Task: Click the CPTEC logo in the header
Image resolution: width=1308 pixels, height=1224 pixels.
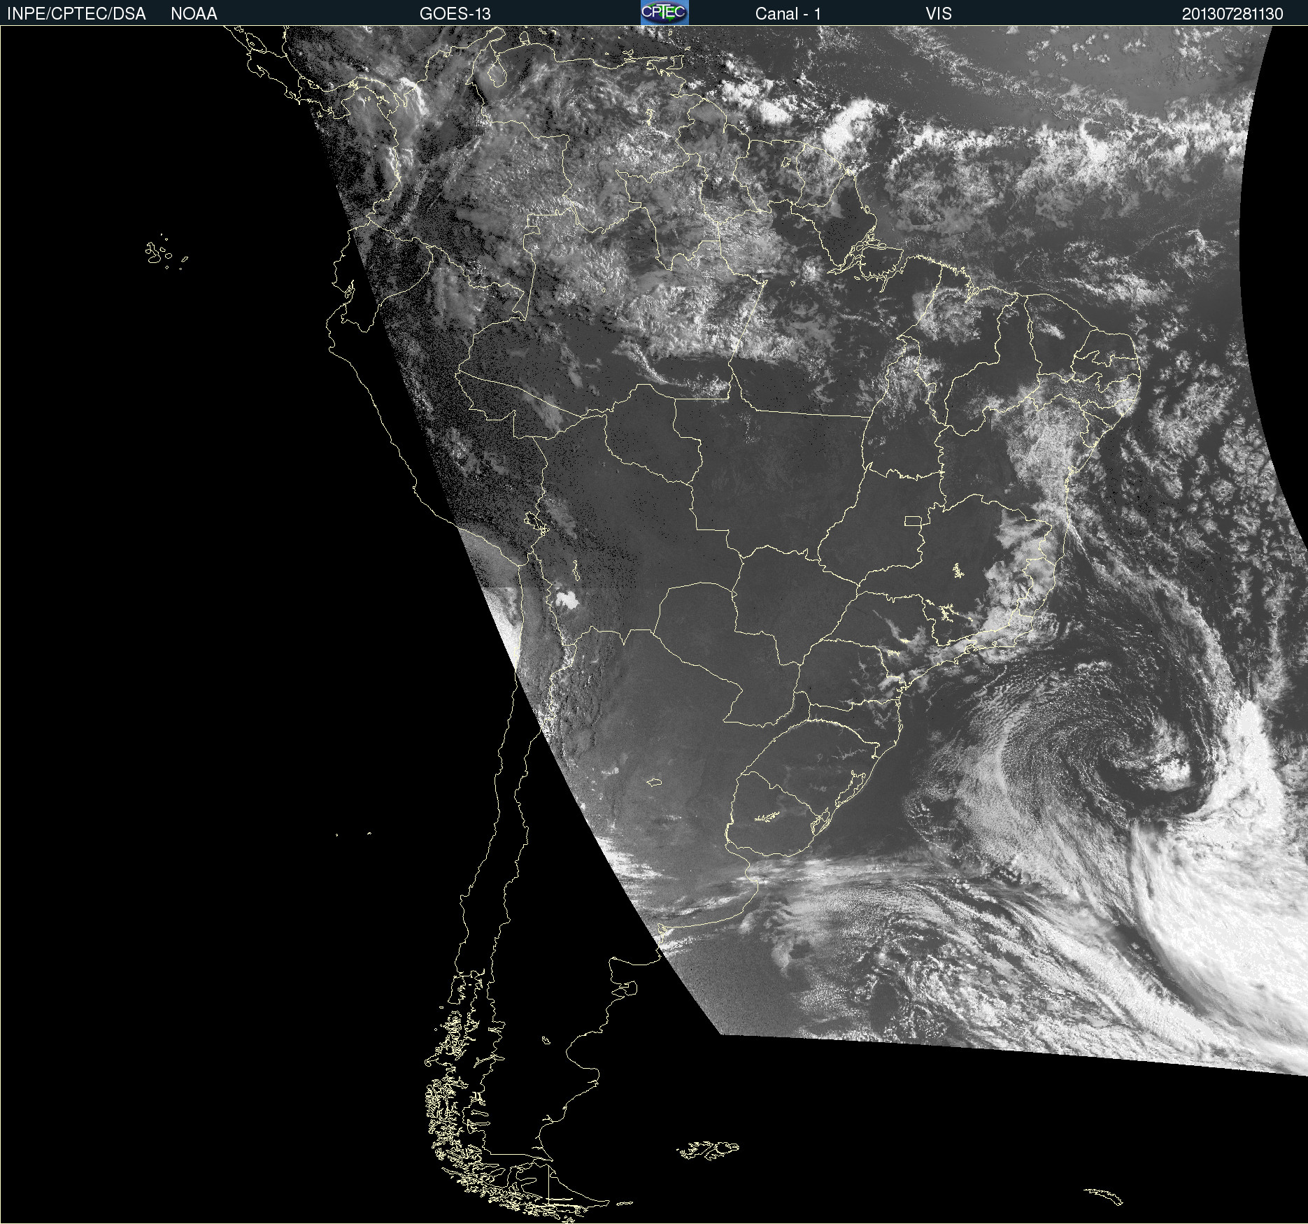Action: [664, 13]
